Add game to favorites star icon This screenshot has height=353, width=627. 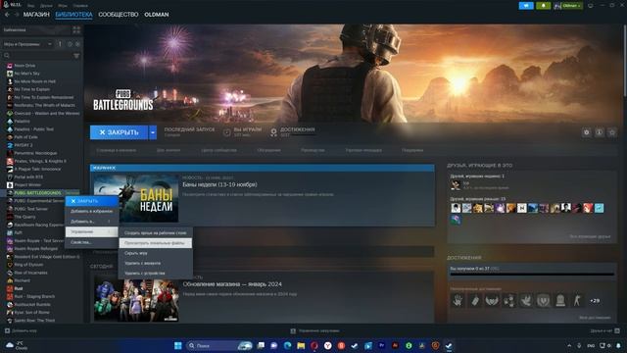tap(611, 132)
